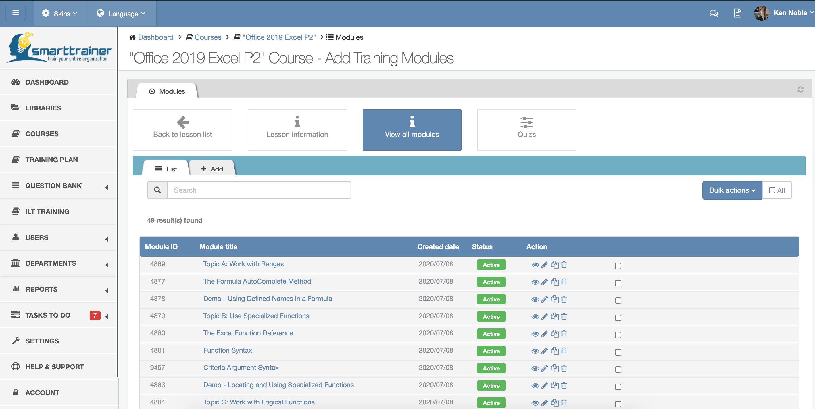Edit The Formula AutoComplete Method module
This screenshot has width=815, height=409.
coord(544,282)
